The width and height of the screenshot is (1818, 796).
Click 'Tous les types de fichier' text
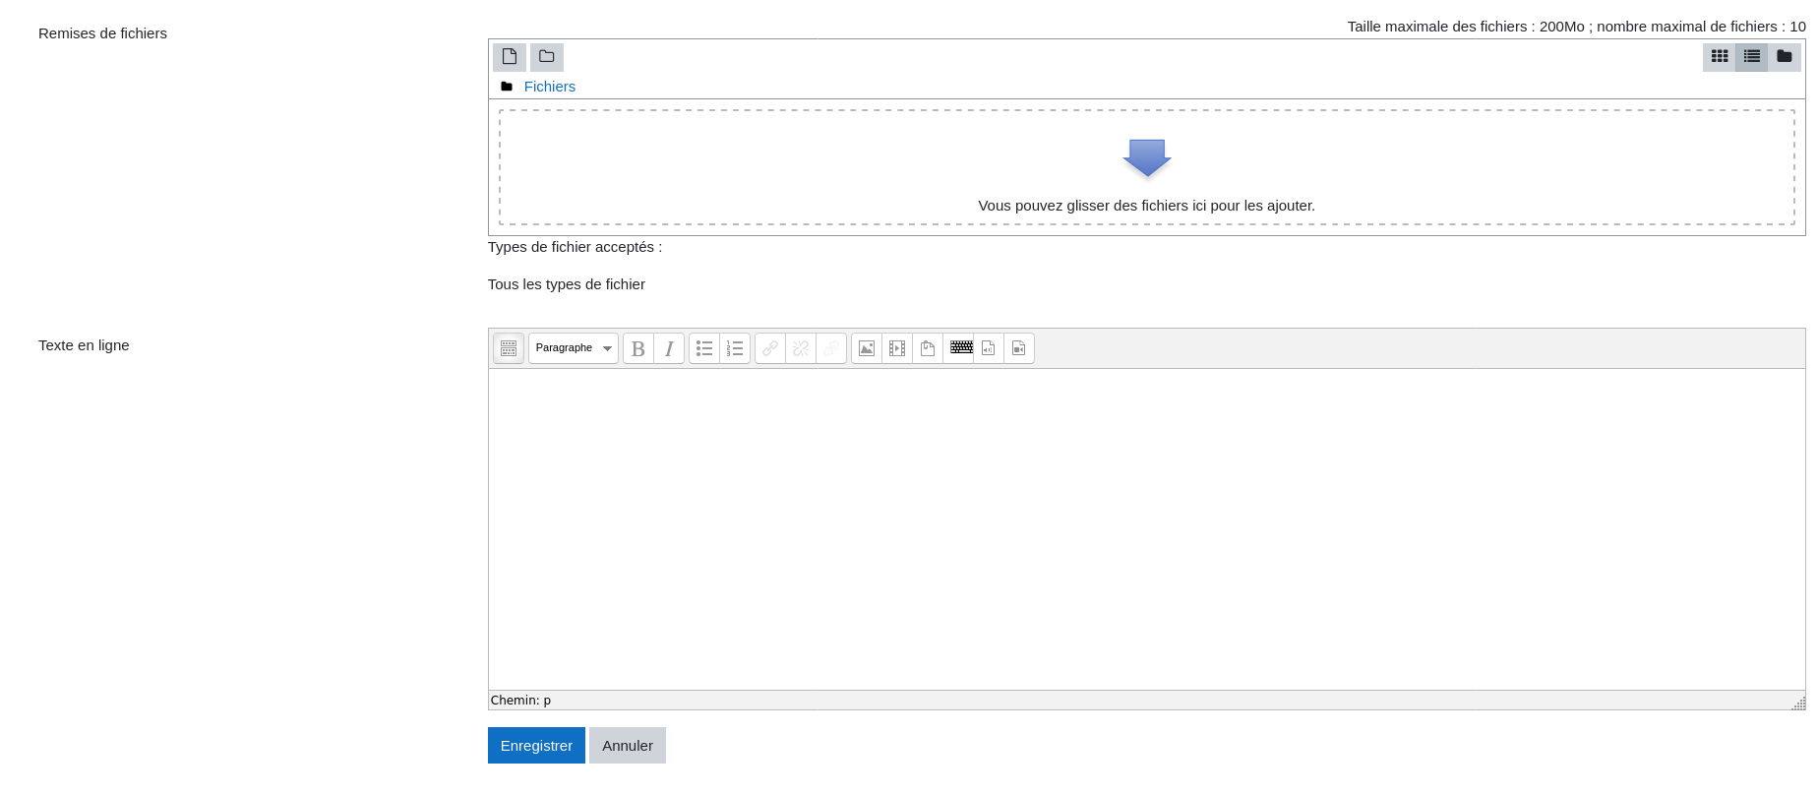click(567, 284)
